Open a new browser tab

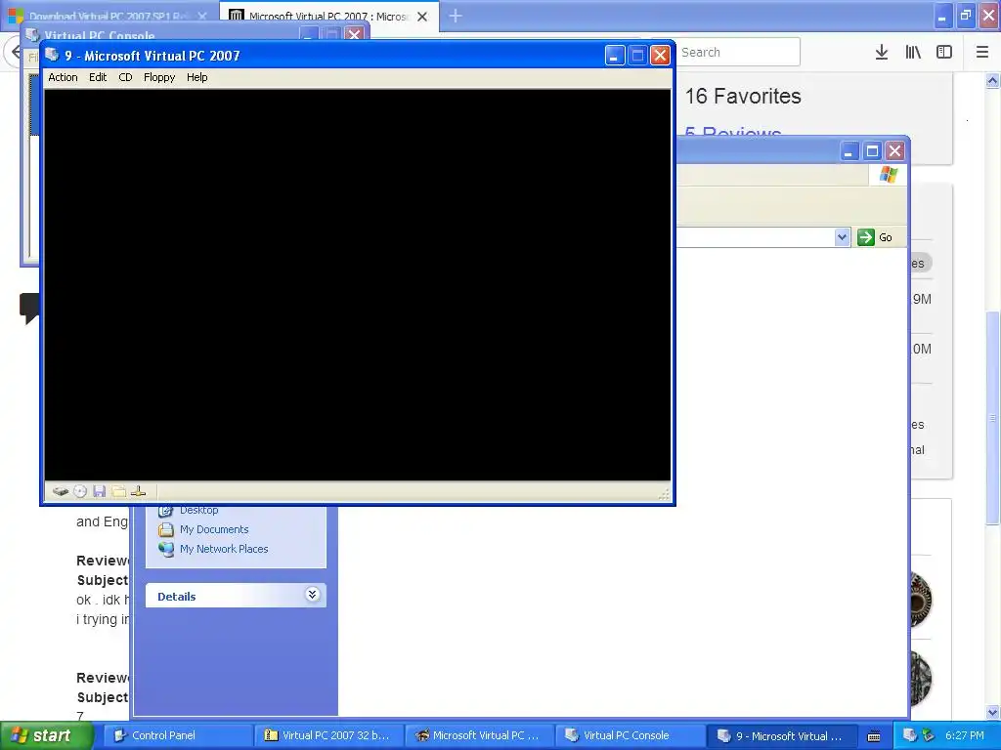456,16
